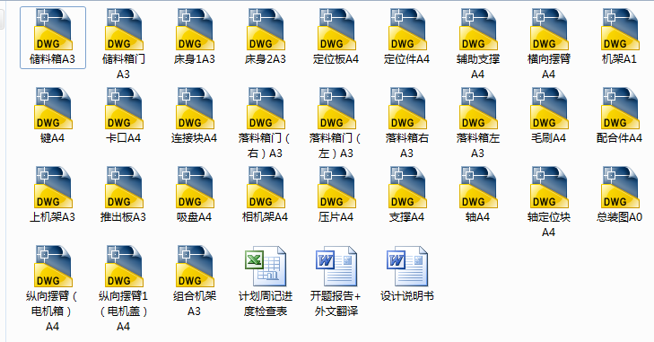Click the file name text 上机架A3
654x342 pixels.
tap(53, 217)
